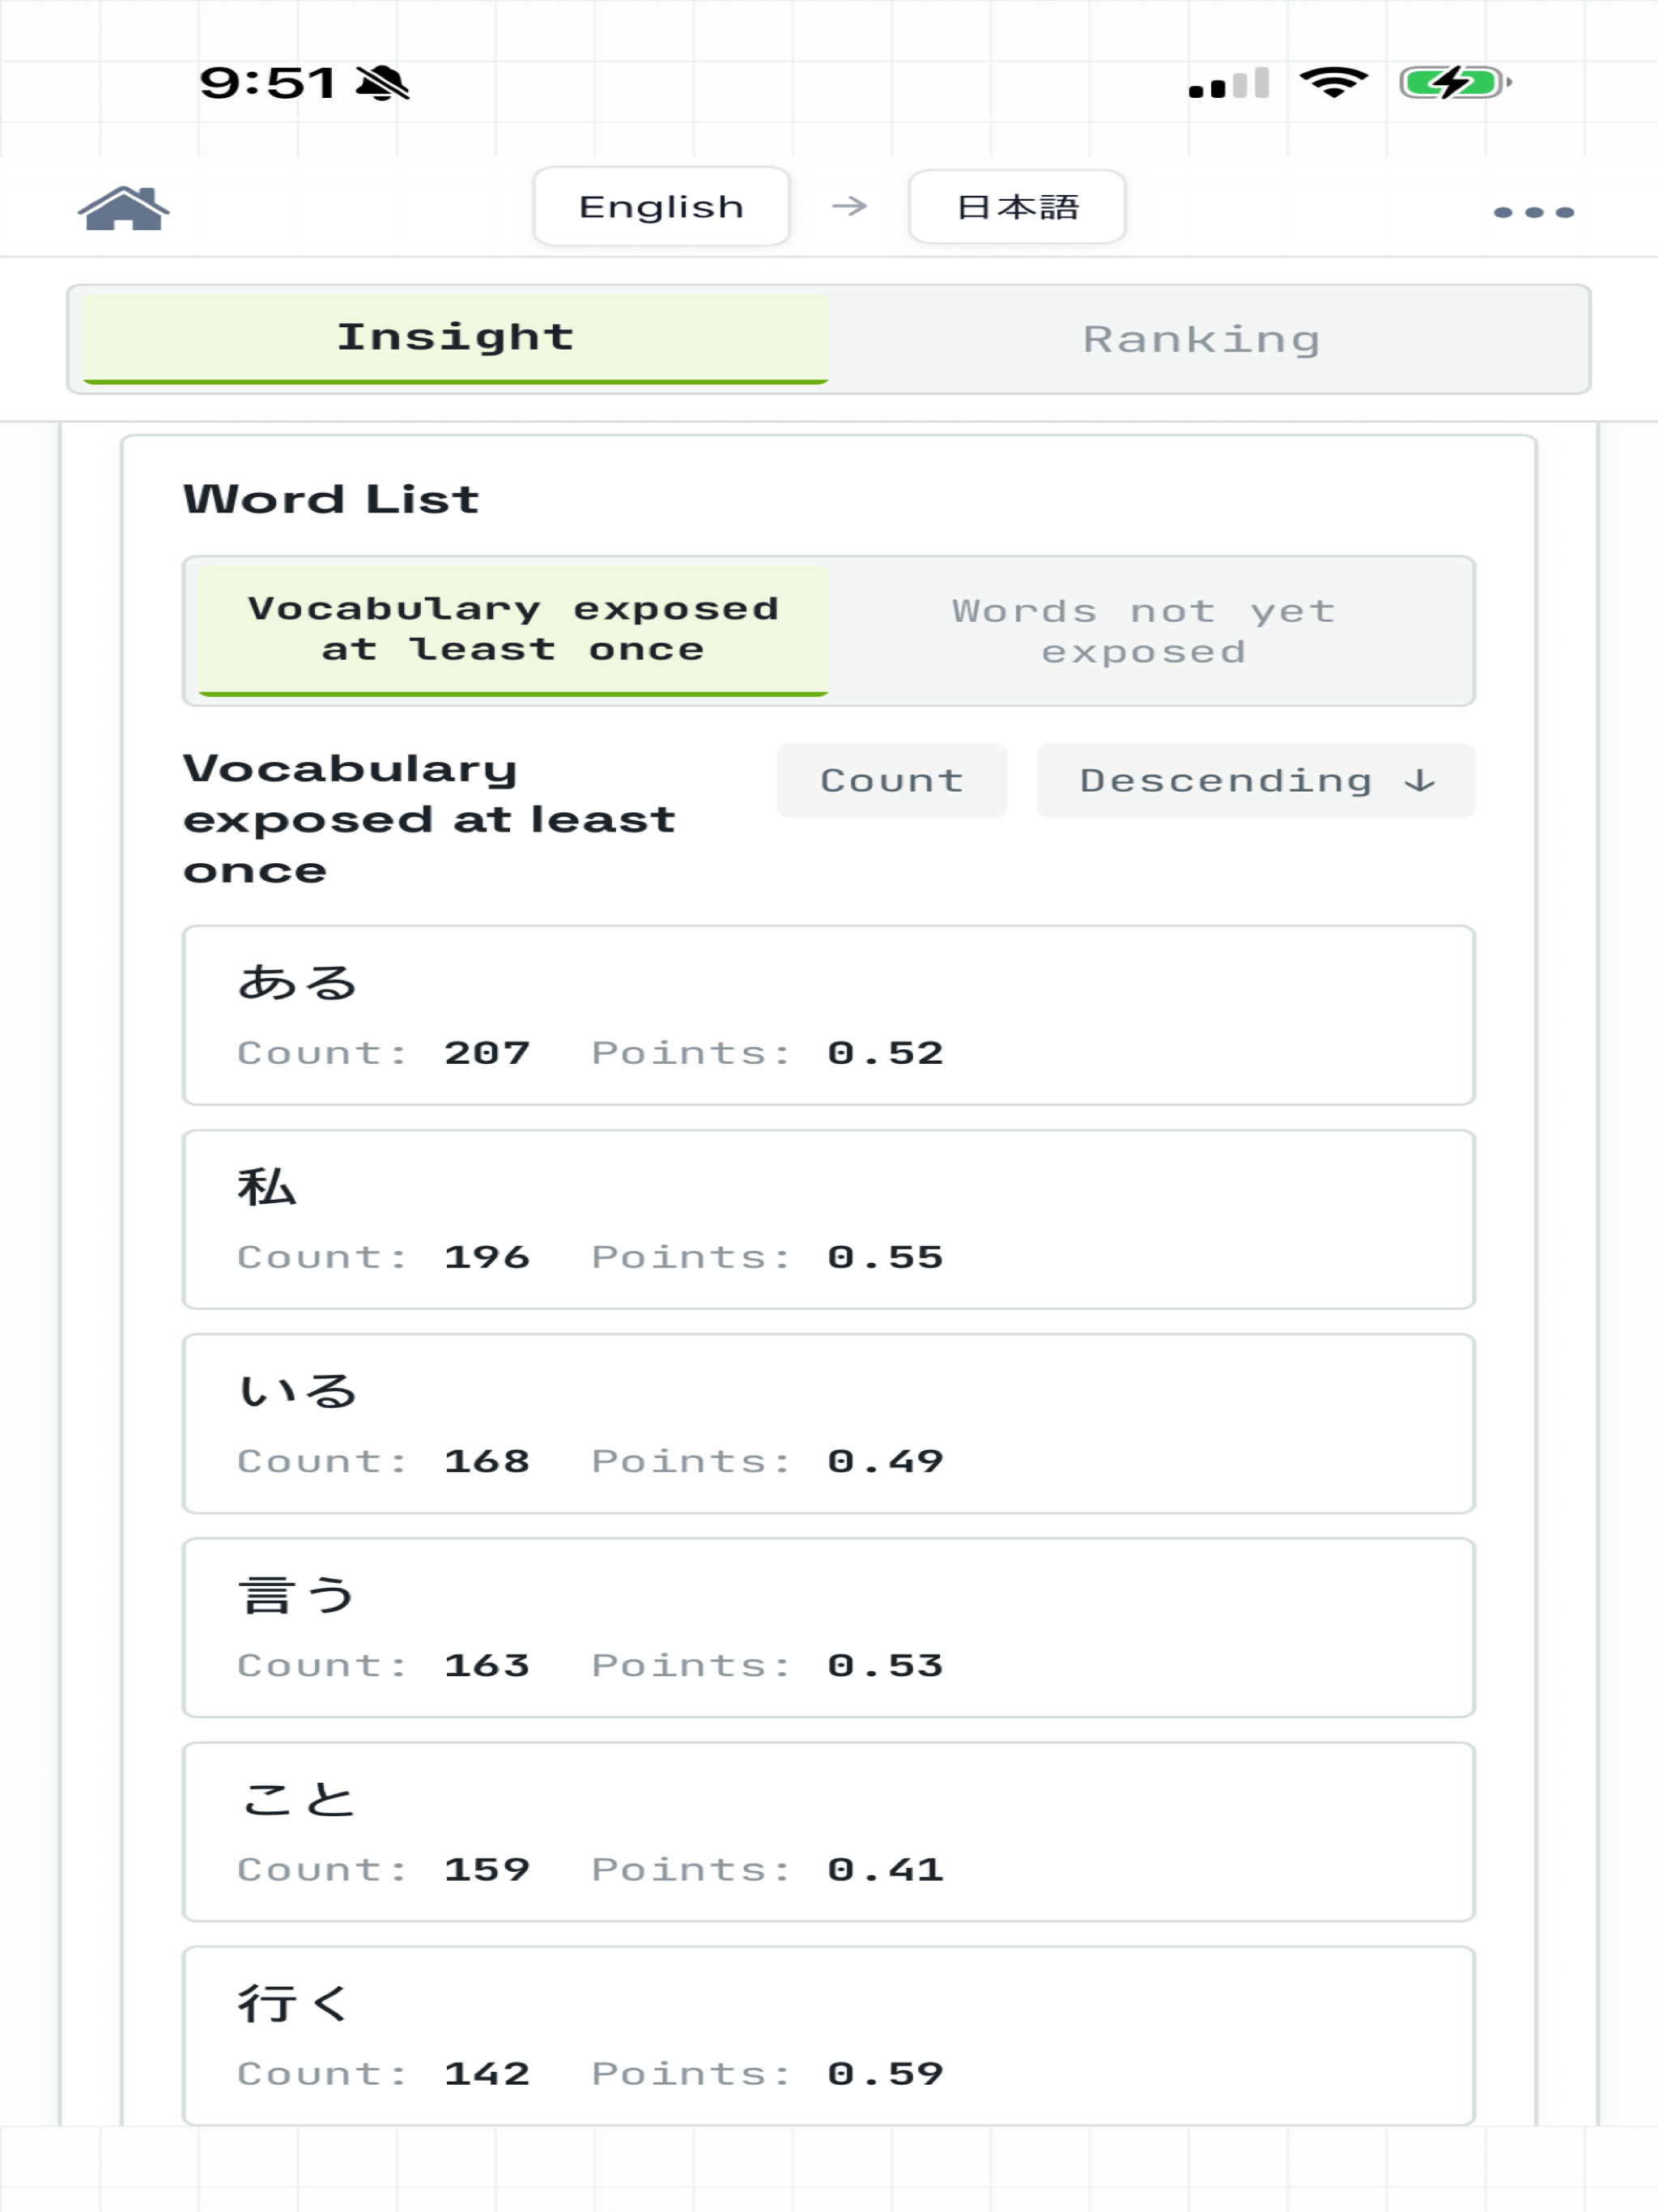Switch to the Ranking tab

coord(1203,339)
